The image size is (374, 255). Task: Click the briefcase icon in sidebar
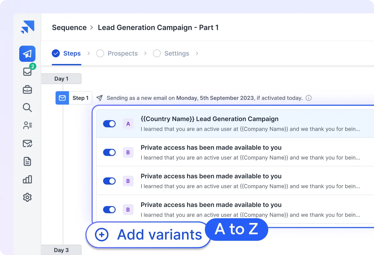tap(27, 90)
